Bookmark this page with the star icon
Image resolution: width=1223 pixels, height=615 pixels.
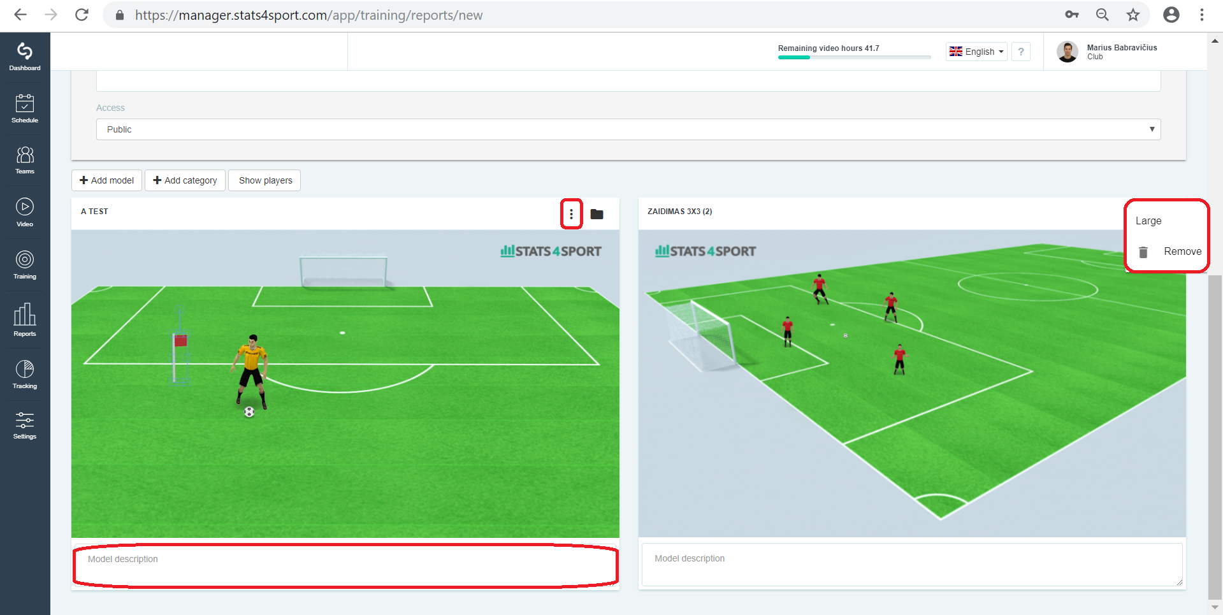1133,15
